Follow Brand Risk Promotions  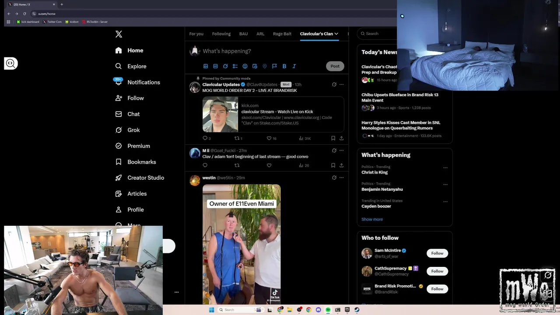(x=437, y=289)
